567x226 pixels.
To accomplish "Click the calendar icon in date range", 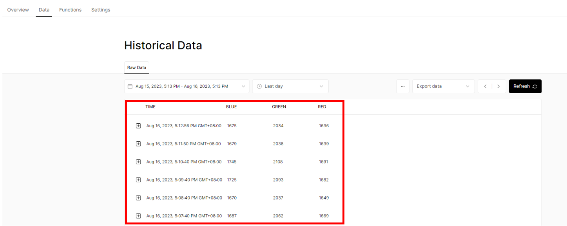I will [130, 86].
